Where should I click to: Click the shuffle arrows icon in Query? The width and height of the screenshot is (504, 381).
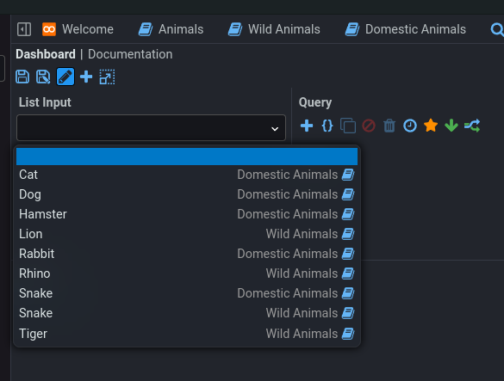[472, 126]
